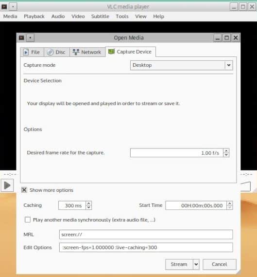Click the Caching 300 ms field
Viewport: 257px width, 277px height.
pyautogui.click(x=72, y=205)
